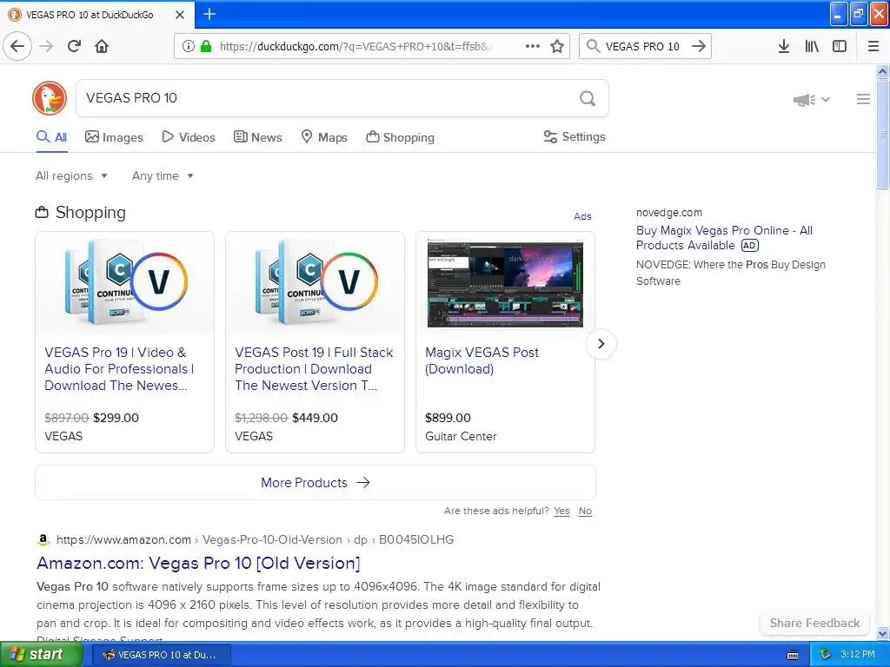Image resolution: width=890 pixels, height=667 pixels.
Task: Open a new browser tab
Action: [209, 14]
